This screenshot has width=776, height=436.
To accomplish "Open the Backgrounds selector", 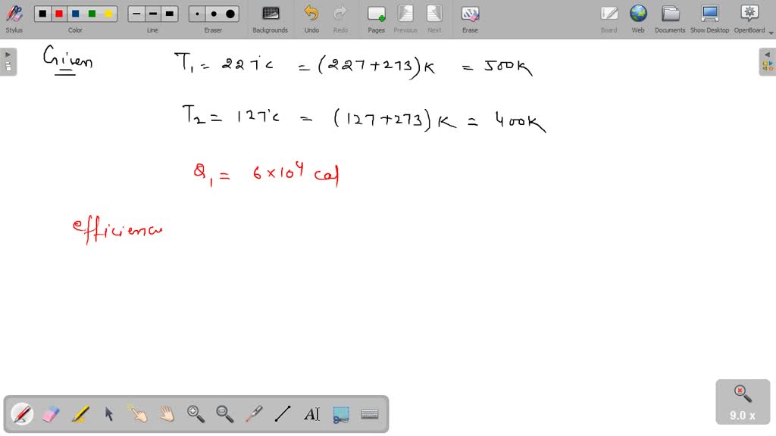I will click(x=270, y=15).
